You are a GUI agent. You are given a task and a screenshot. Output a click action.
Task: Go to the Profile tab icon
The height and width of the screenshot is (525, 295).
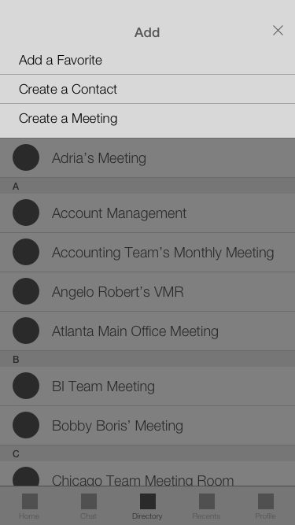pyautogui.click(x=266, y=501)
